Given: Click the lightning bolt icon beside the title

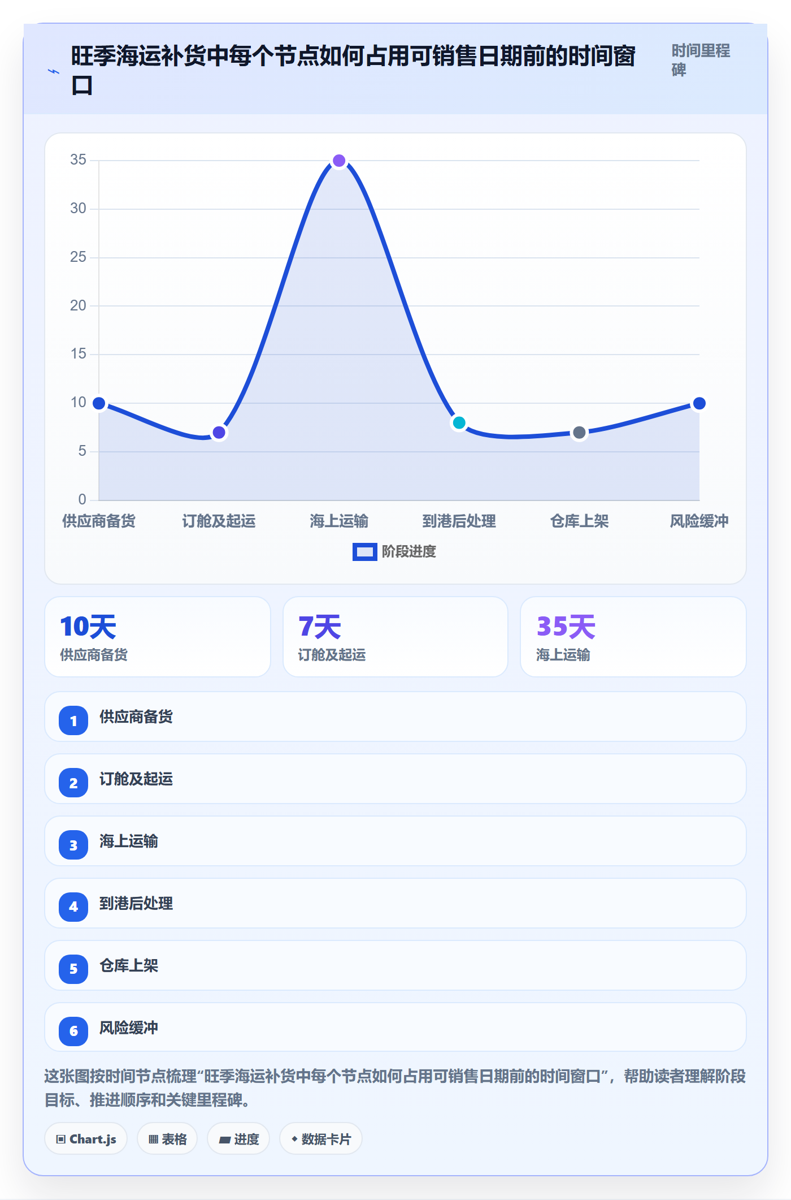Looking at the screenshot, I should (x=53, y=71).
